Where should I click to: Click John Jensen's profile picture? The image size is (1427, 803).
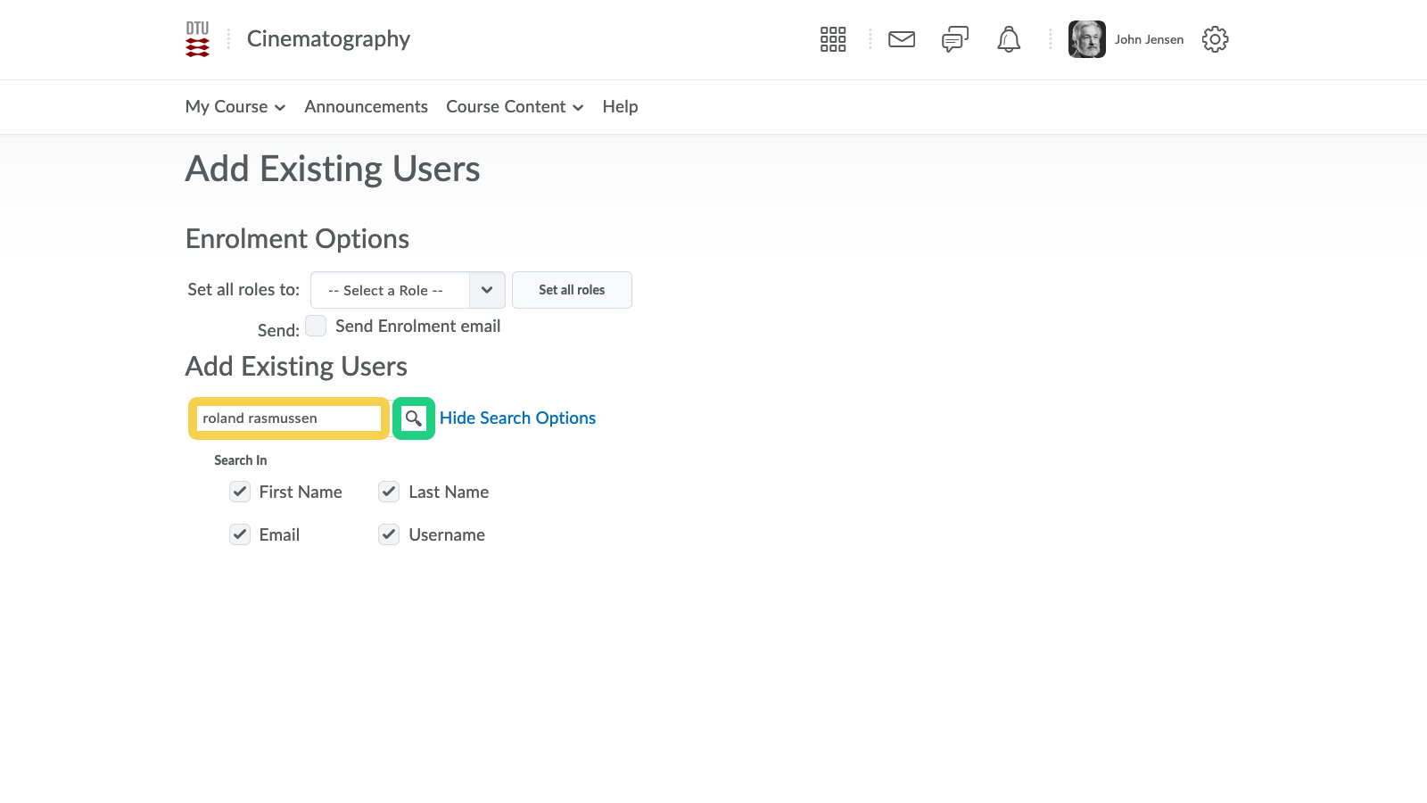1087,39
